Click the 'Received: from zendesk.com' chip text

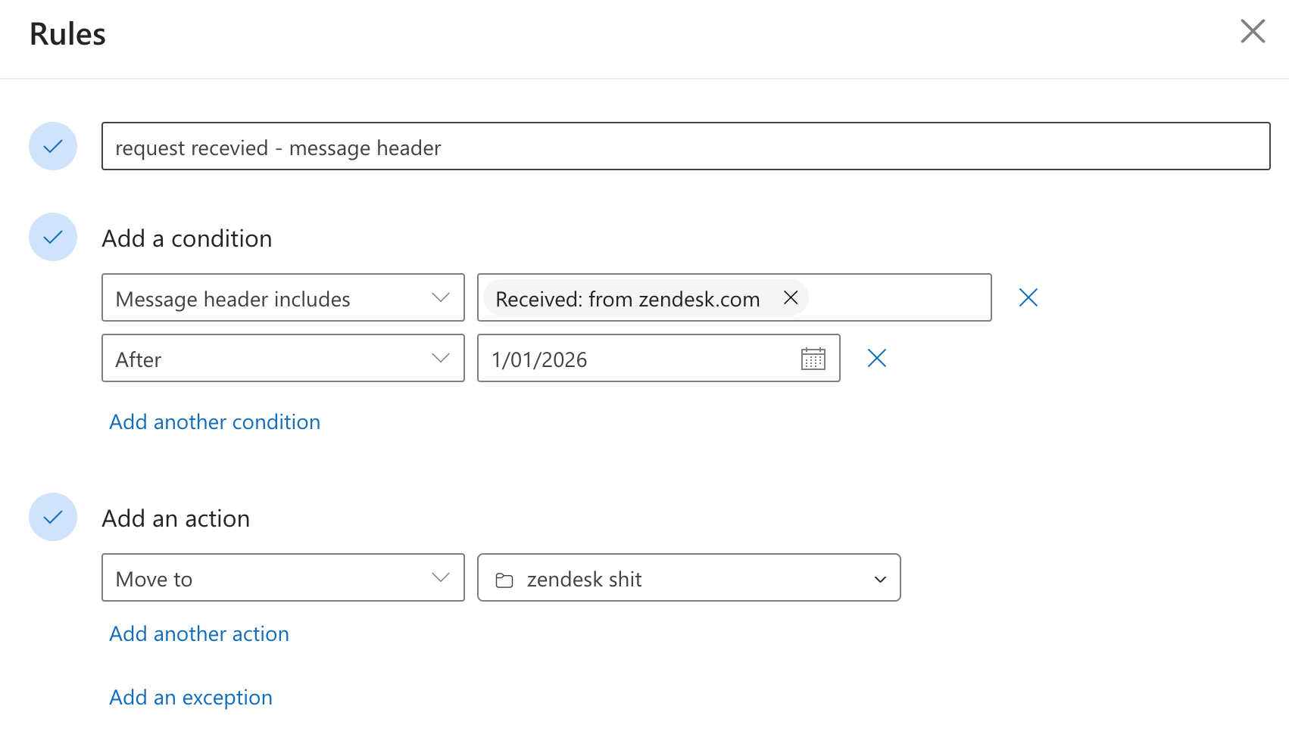click(x=627, y=299)
